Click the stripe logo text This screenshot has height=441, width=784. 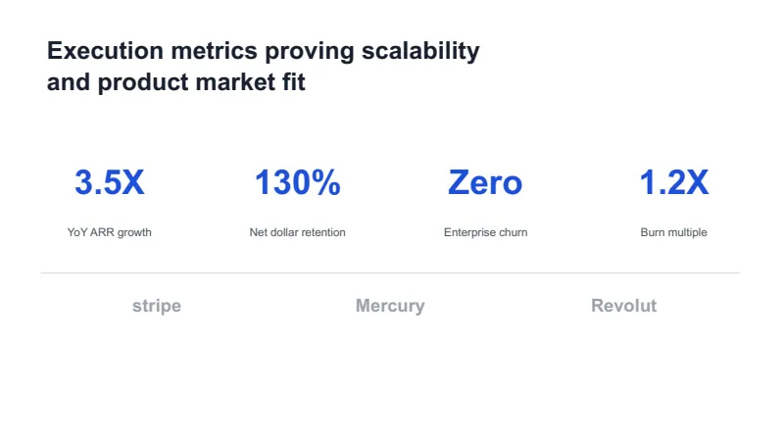pos(157,306)
